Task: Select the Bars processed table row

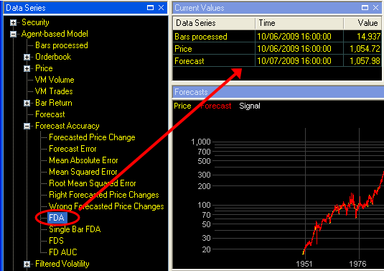Action: 277,37
